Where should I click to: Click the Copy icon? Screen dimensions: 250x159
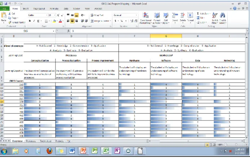(10, 18)
